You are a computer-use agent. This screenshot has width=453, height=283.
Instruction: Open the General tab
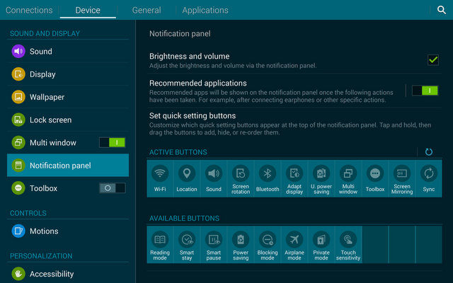147,10
